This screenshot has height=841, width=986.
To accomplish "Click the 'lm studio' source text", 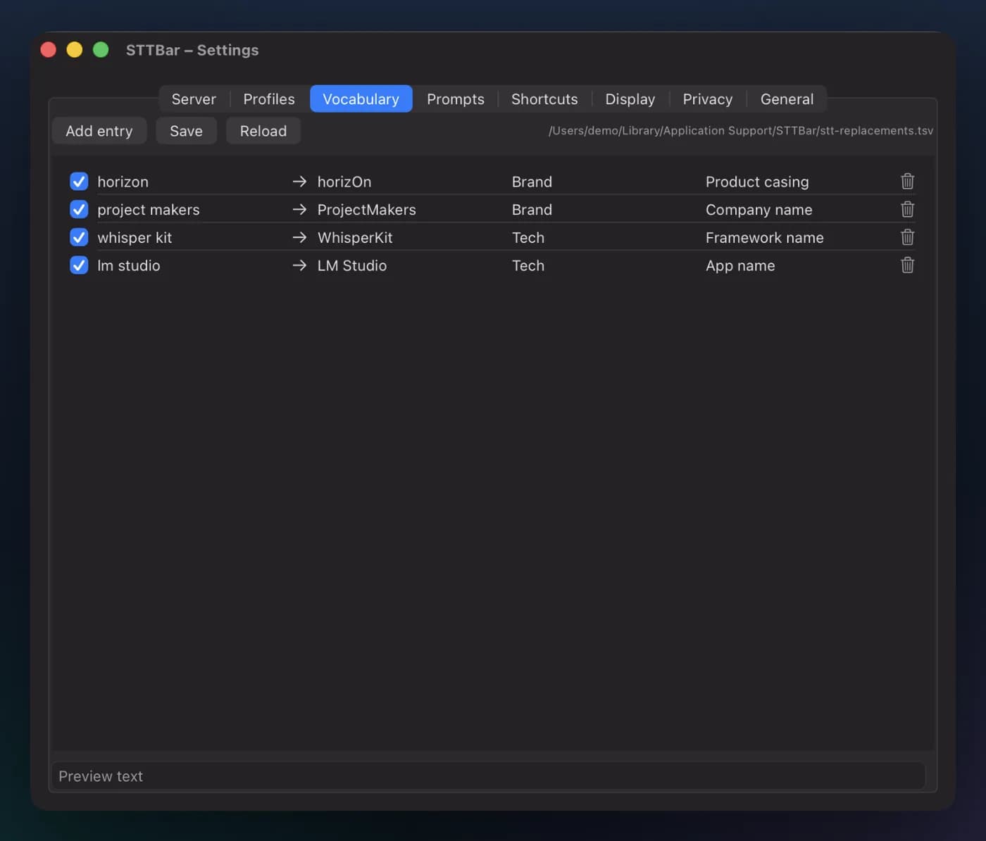I will click(129, 265).
